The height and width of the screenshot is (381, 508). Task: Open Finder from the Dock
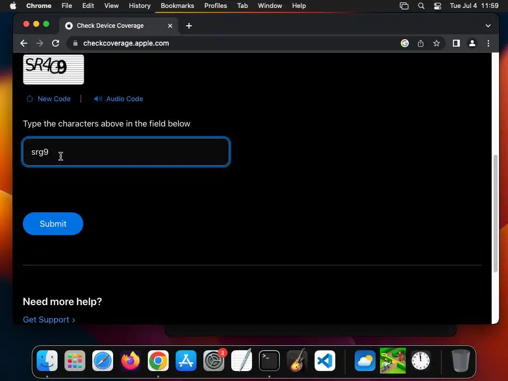tap(47, 361)
